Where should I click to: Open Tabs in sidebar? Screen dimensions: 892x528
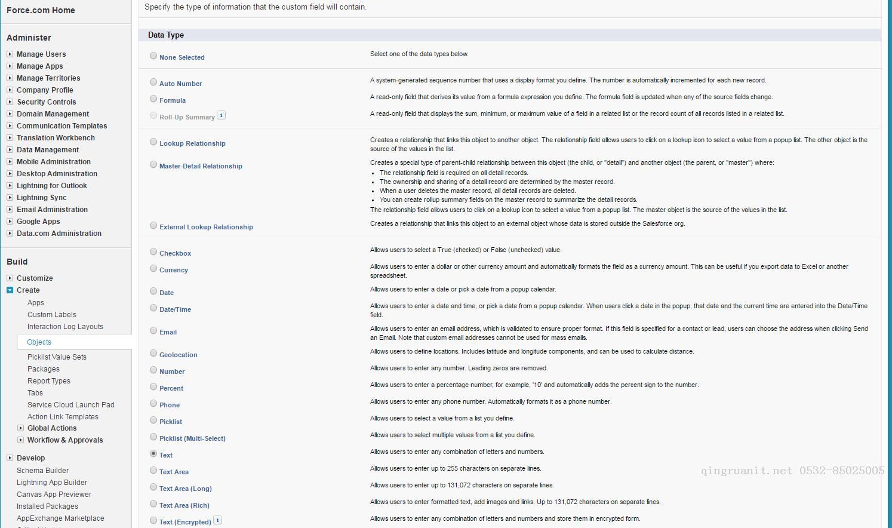coord(35,393)
